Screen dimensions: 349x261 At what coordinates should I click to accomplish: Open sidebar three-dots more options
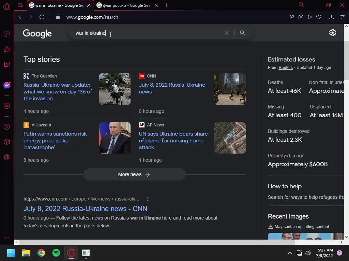[x=7, y=238]
